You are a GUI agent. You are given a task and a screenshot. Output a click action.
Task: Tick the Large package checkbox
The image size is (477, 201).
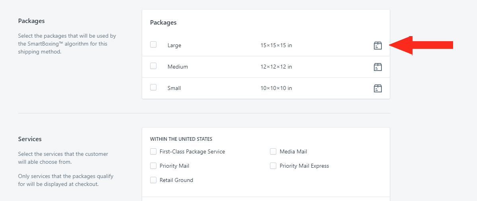click(x=153, y=44)
